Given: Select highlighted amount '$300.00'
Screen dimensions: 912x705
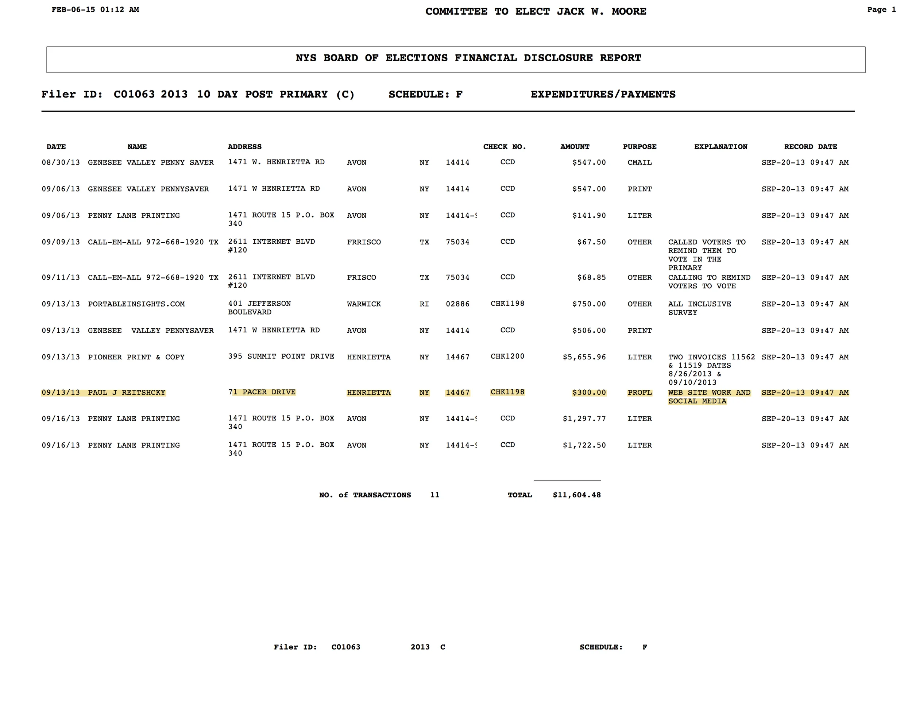Looking at the screenshot, I should tap(589, 393).
